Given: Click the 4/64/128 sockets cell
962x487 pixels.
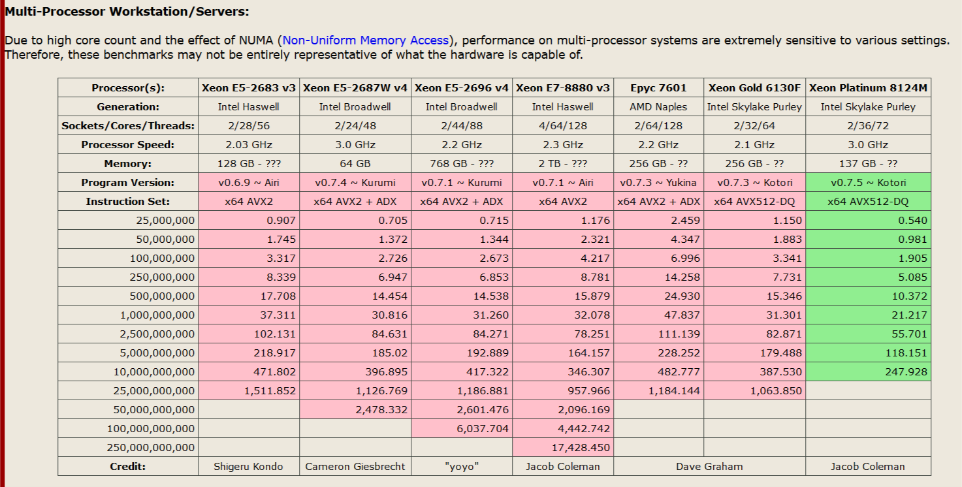Looking at the screenshot, I should (563, 126).
